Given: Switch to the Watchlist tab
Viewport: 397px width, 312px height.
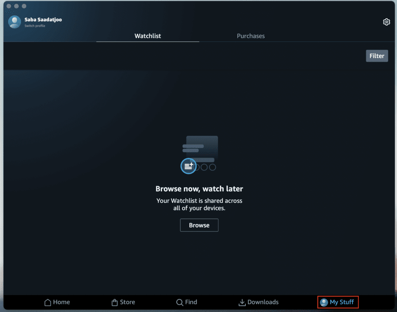Looking at the screenshot, I should (148, 36).
